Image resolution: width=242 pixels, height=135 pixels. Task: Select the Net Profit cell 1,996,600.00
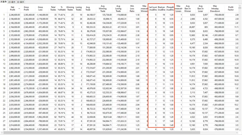[14, 129]
